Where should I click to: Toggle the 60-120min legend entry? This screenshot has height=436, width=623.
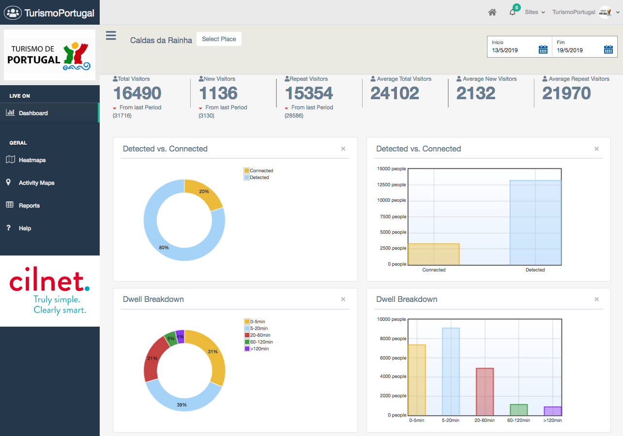[x=258, y=342]
